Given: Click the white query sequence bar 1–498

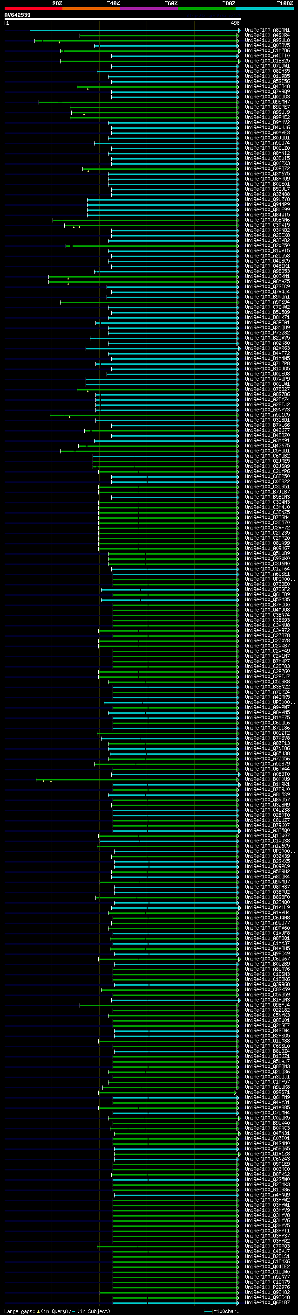Looking at the screenshot, I should tap(123, 19).
